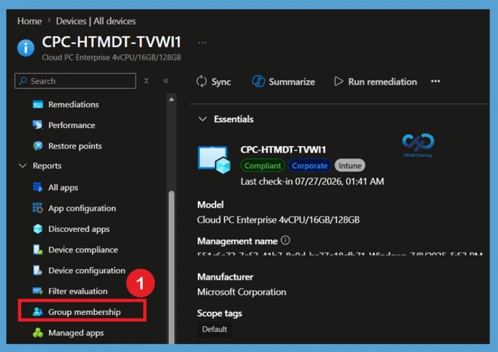Screen dimensions: 498x352
Task: Click device name CPC-HTMDT-TVWI1 in Essentials
Action: coord(283,150)
